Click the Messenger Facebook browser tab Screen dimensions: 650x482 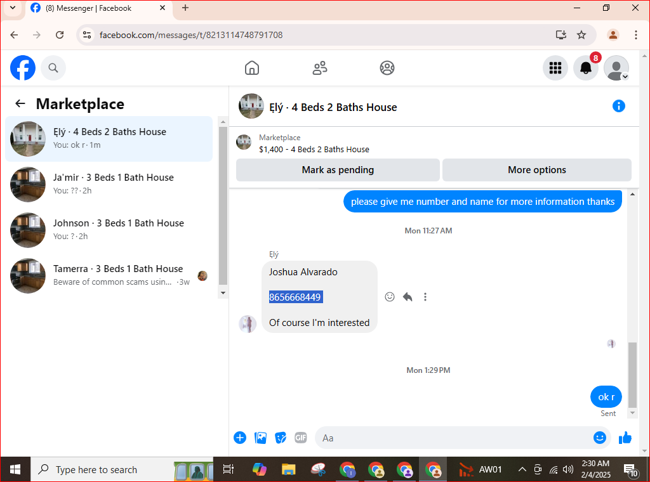click(x=98, y=8)
